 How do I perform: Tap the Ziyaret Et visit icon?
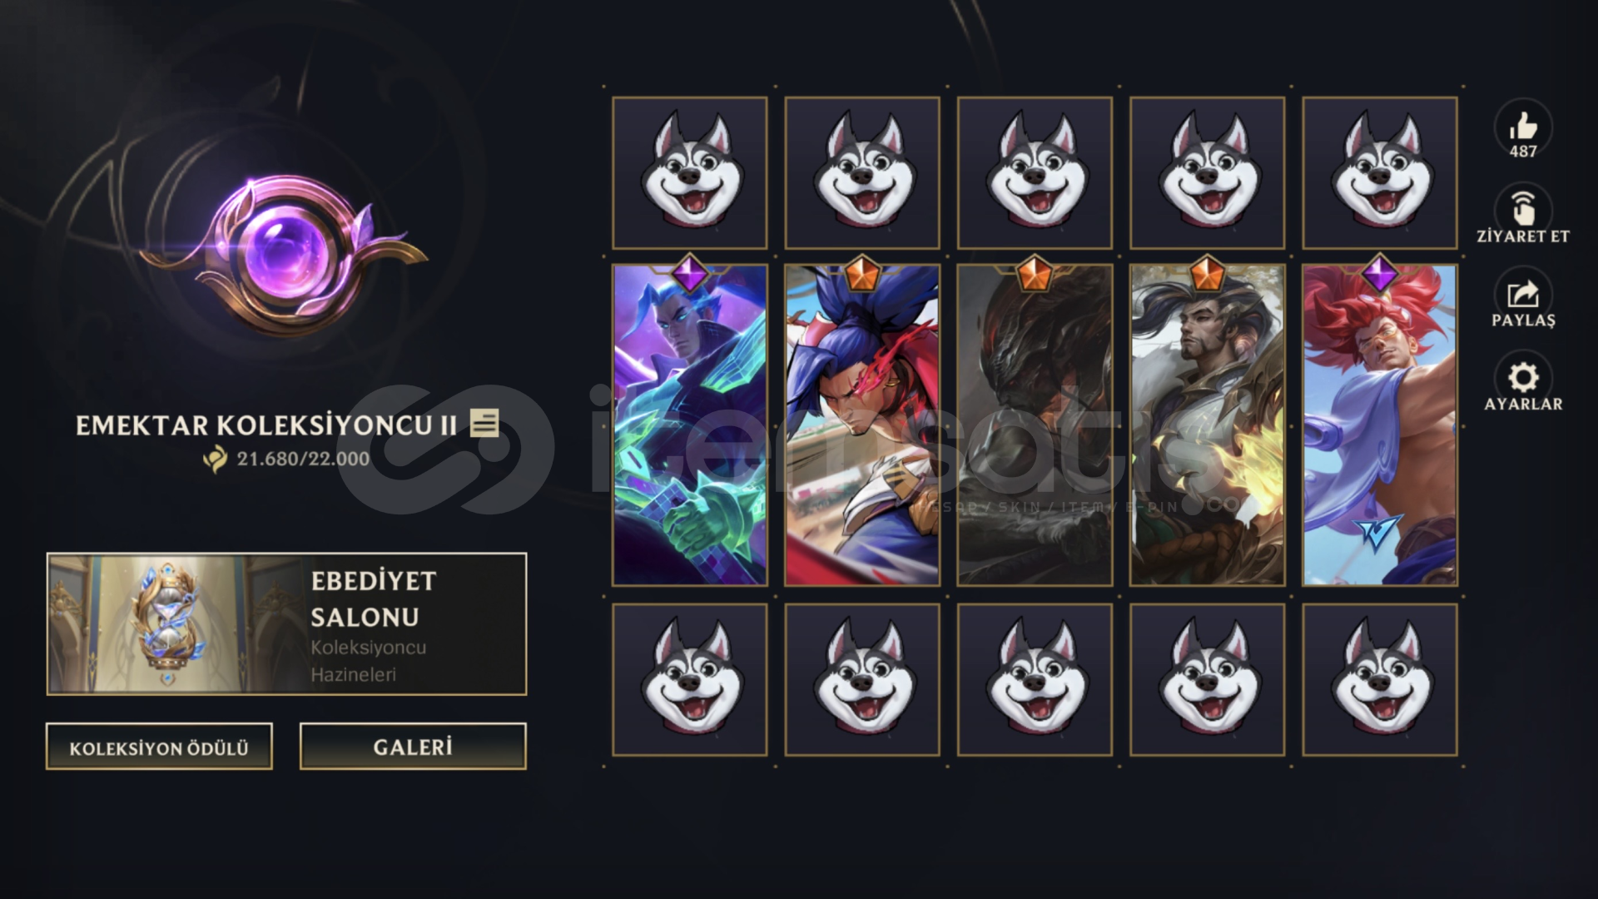coord(1523,210)
